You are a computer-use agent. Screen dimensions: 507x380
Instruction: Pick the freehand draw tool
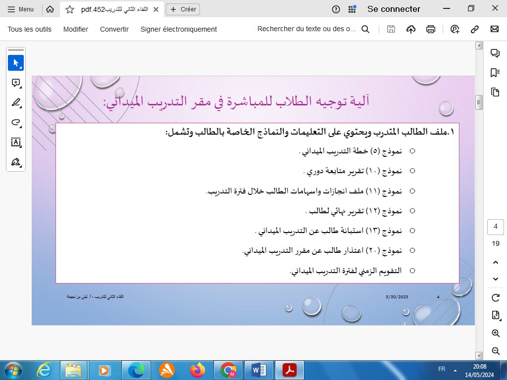(16, 123)
